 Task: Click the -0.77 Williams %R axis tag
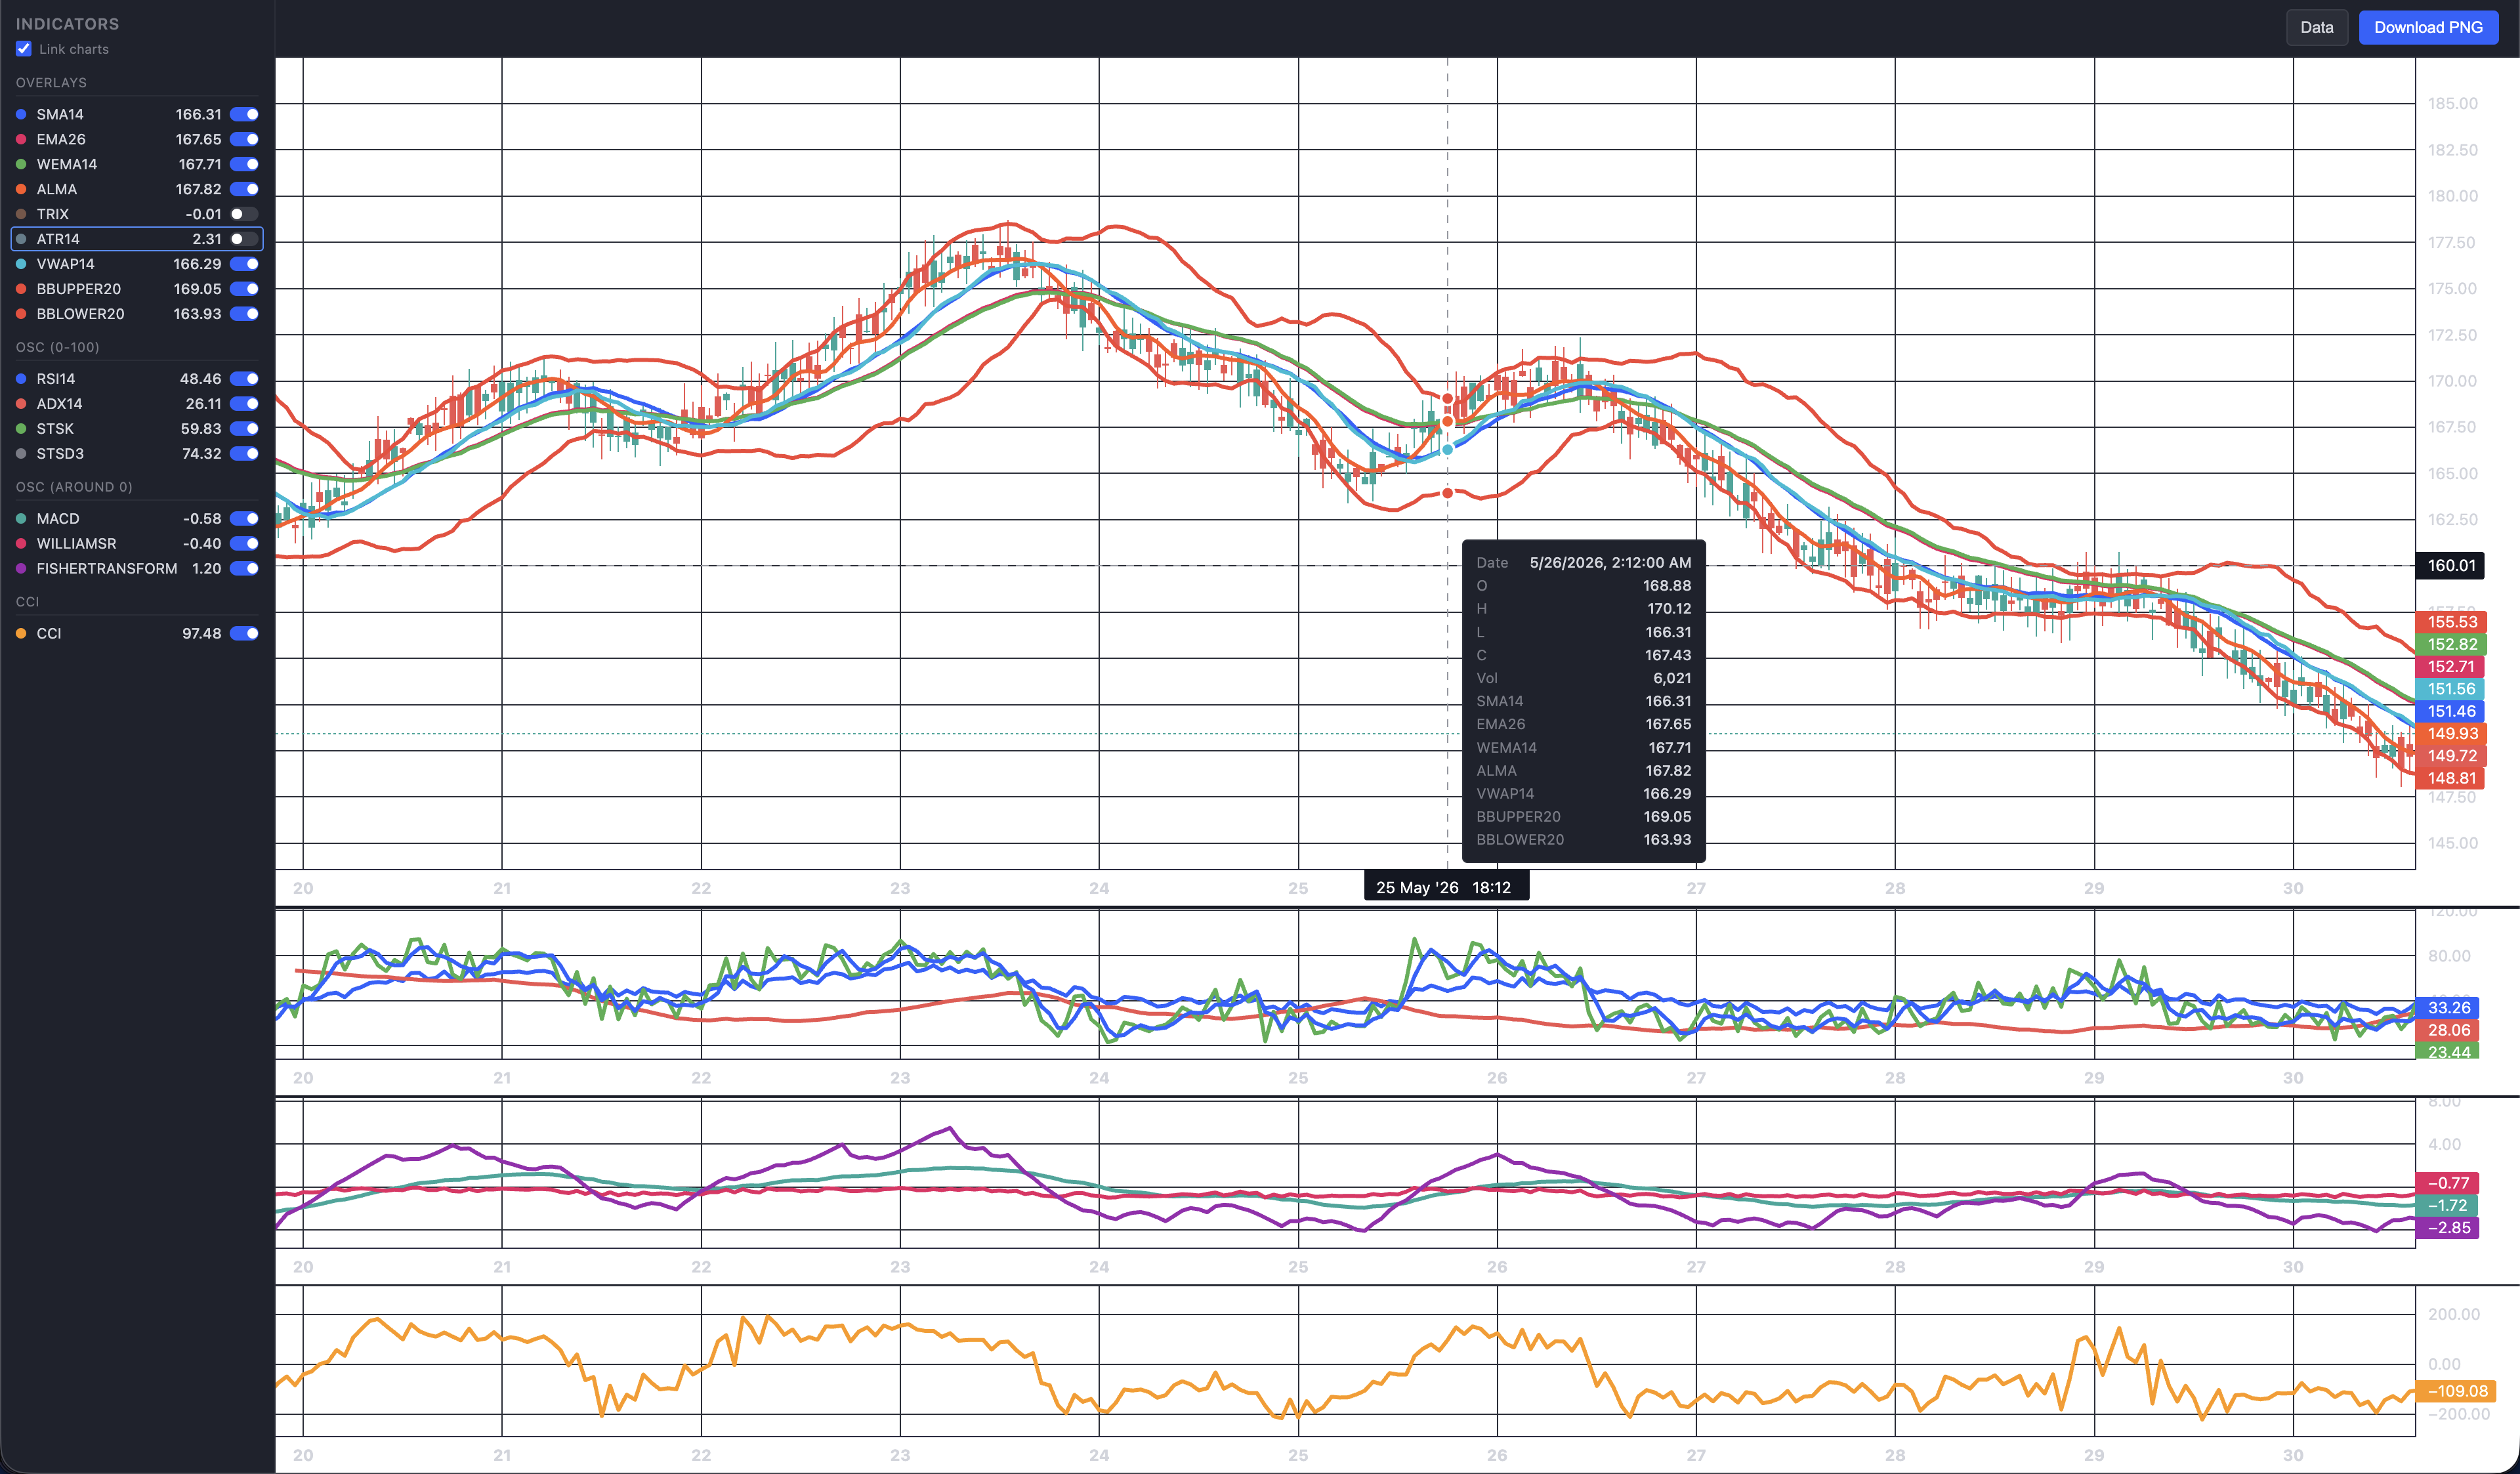tap(2447, 1184)
